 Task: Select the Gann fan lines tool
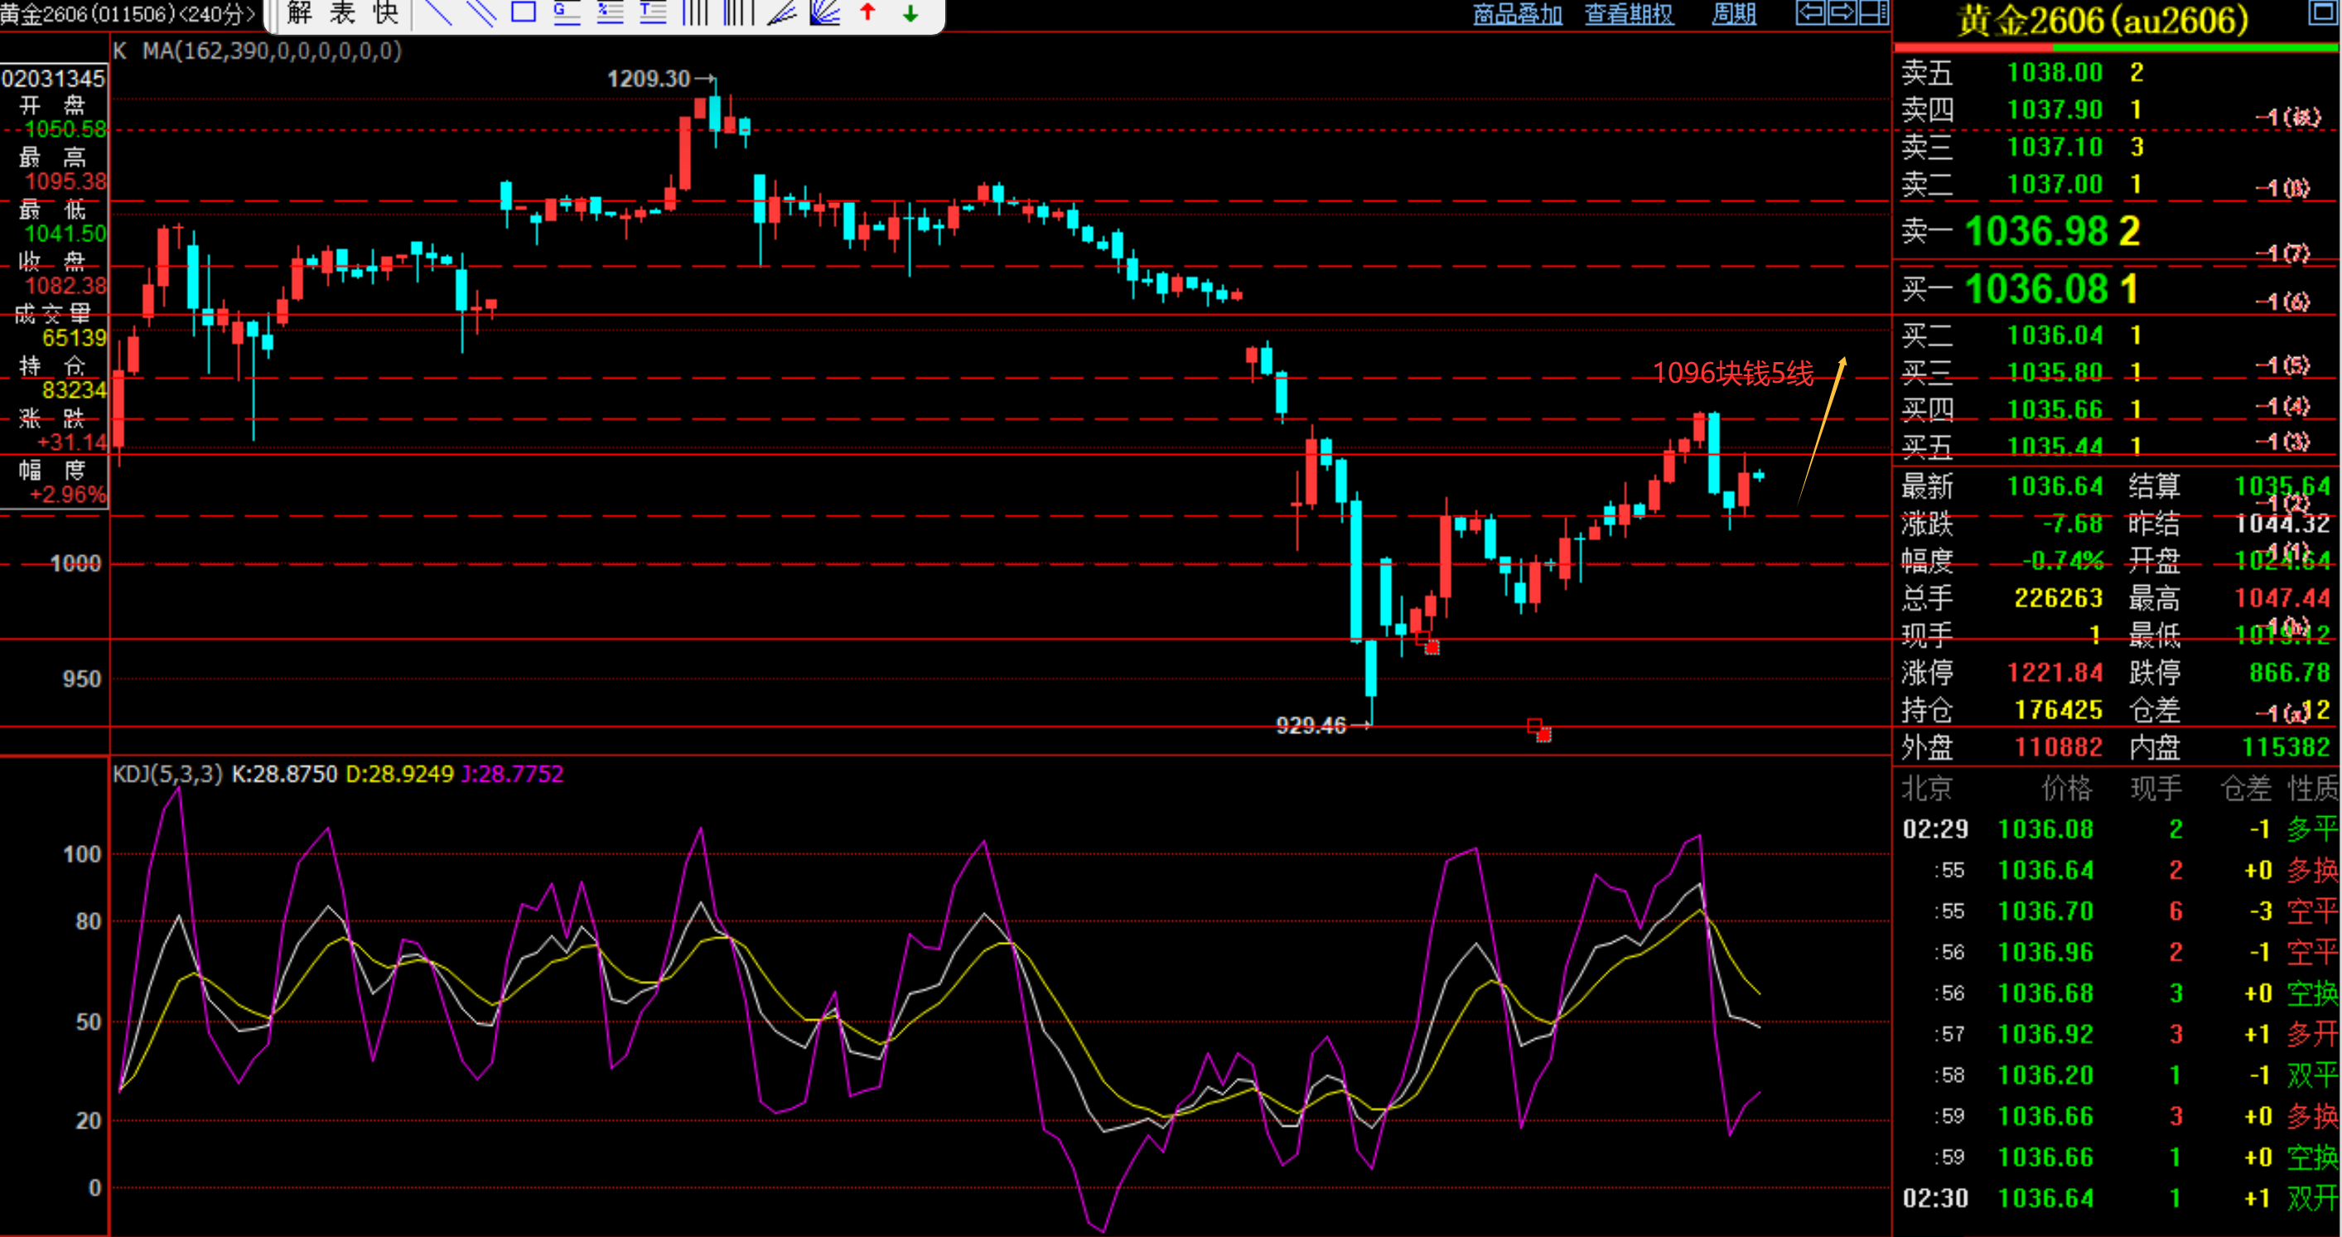click(824, 12)
